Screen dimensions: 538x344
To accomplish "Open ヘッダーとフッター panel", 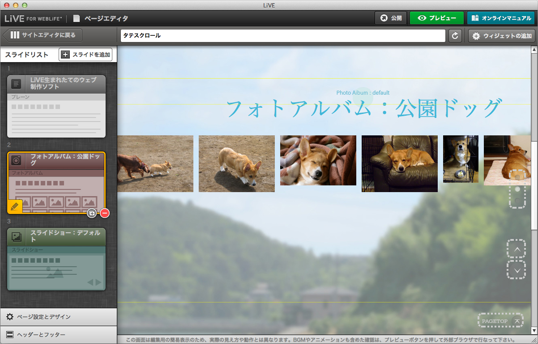I will [59, 335].
